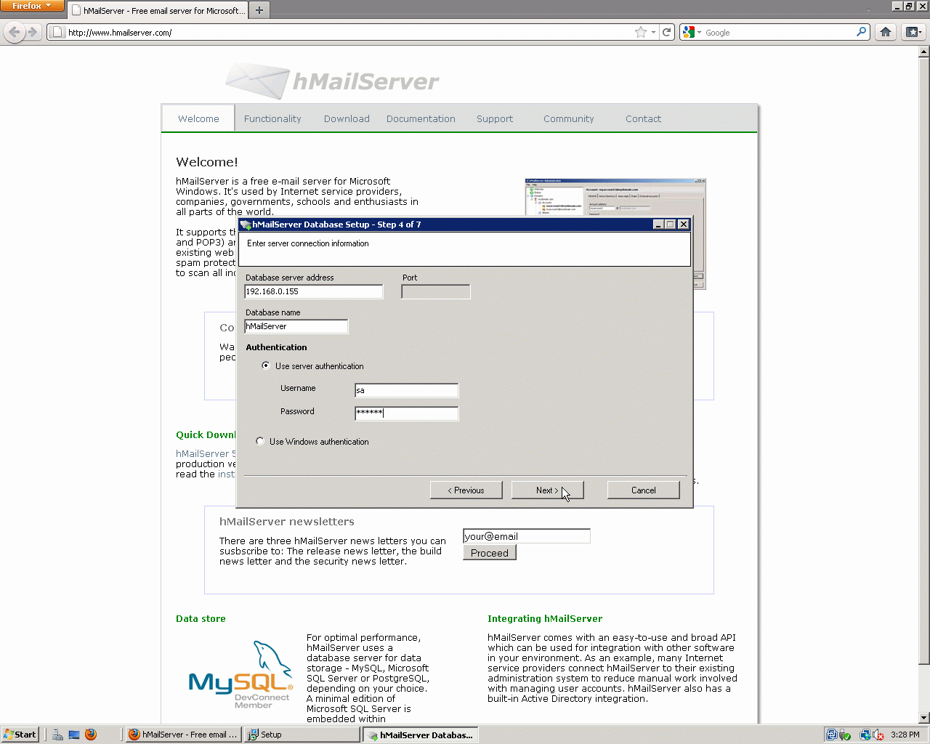Select Use Windows authentication option
930x744 pixels.
[x=260, y=441]
